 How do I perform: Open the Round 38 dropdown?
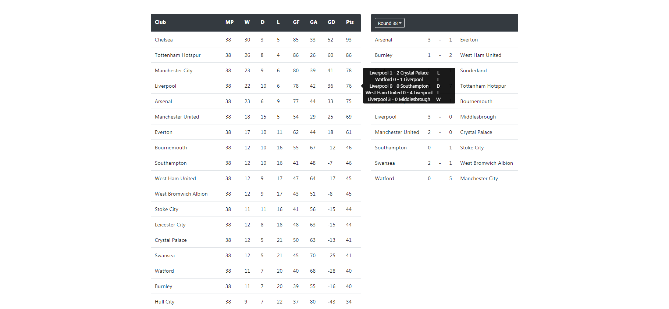tap(389, 23)
